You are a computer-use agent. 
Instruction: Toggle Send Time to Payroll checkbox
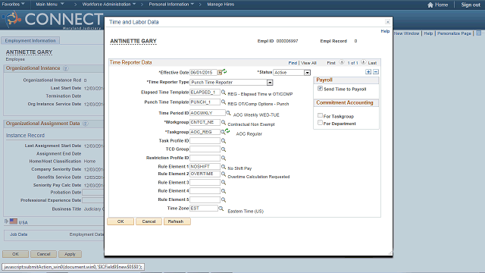point(320,89)
